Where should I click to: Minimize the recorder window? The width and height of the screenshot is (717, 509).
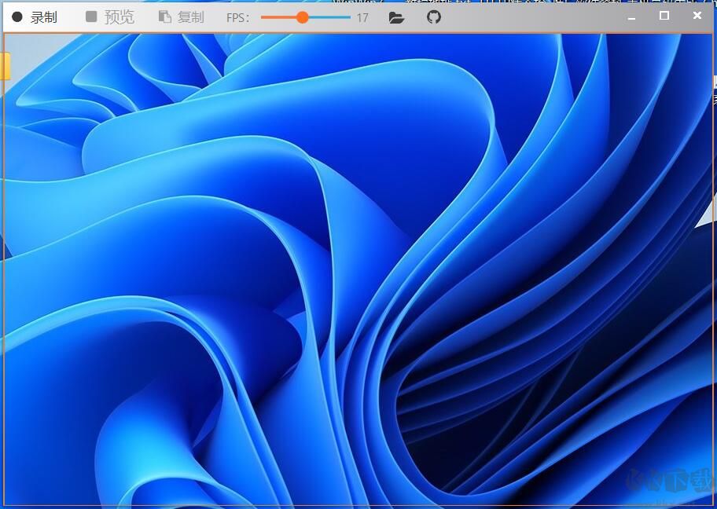tap(631, 16)
